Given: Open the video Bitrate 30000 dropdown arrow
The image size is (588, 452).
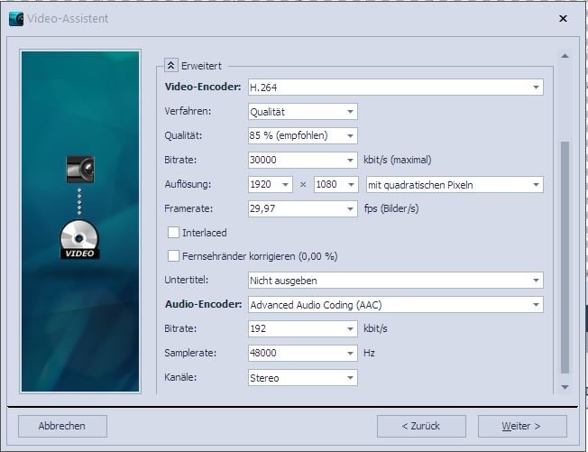Looking at the screenshot, I should tap(350, 161).
